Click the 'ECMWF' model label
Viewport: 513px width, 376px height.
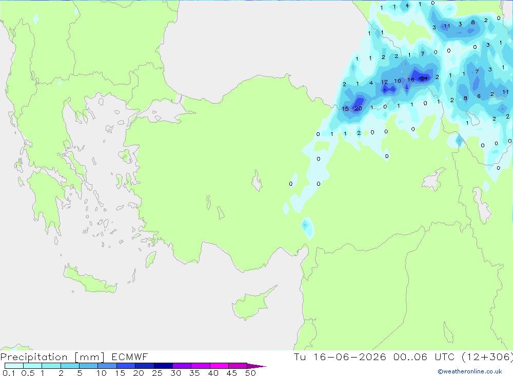coord(130,357)
